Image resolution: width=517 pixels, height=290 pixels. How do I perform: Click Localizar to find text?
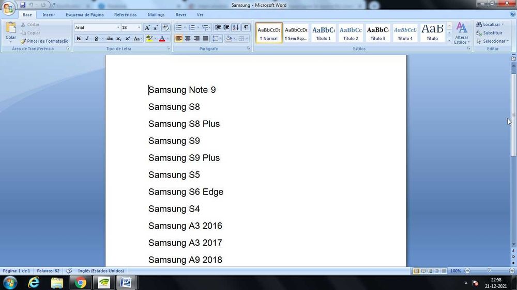click(x=490, y=24)
